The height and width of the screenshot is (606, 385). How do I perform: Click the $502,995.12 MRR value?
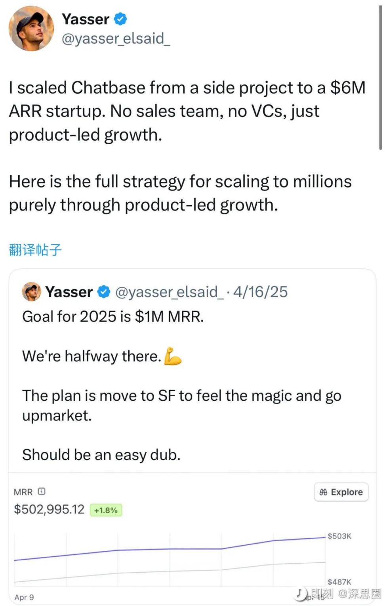click(x=49, y=509)
